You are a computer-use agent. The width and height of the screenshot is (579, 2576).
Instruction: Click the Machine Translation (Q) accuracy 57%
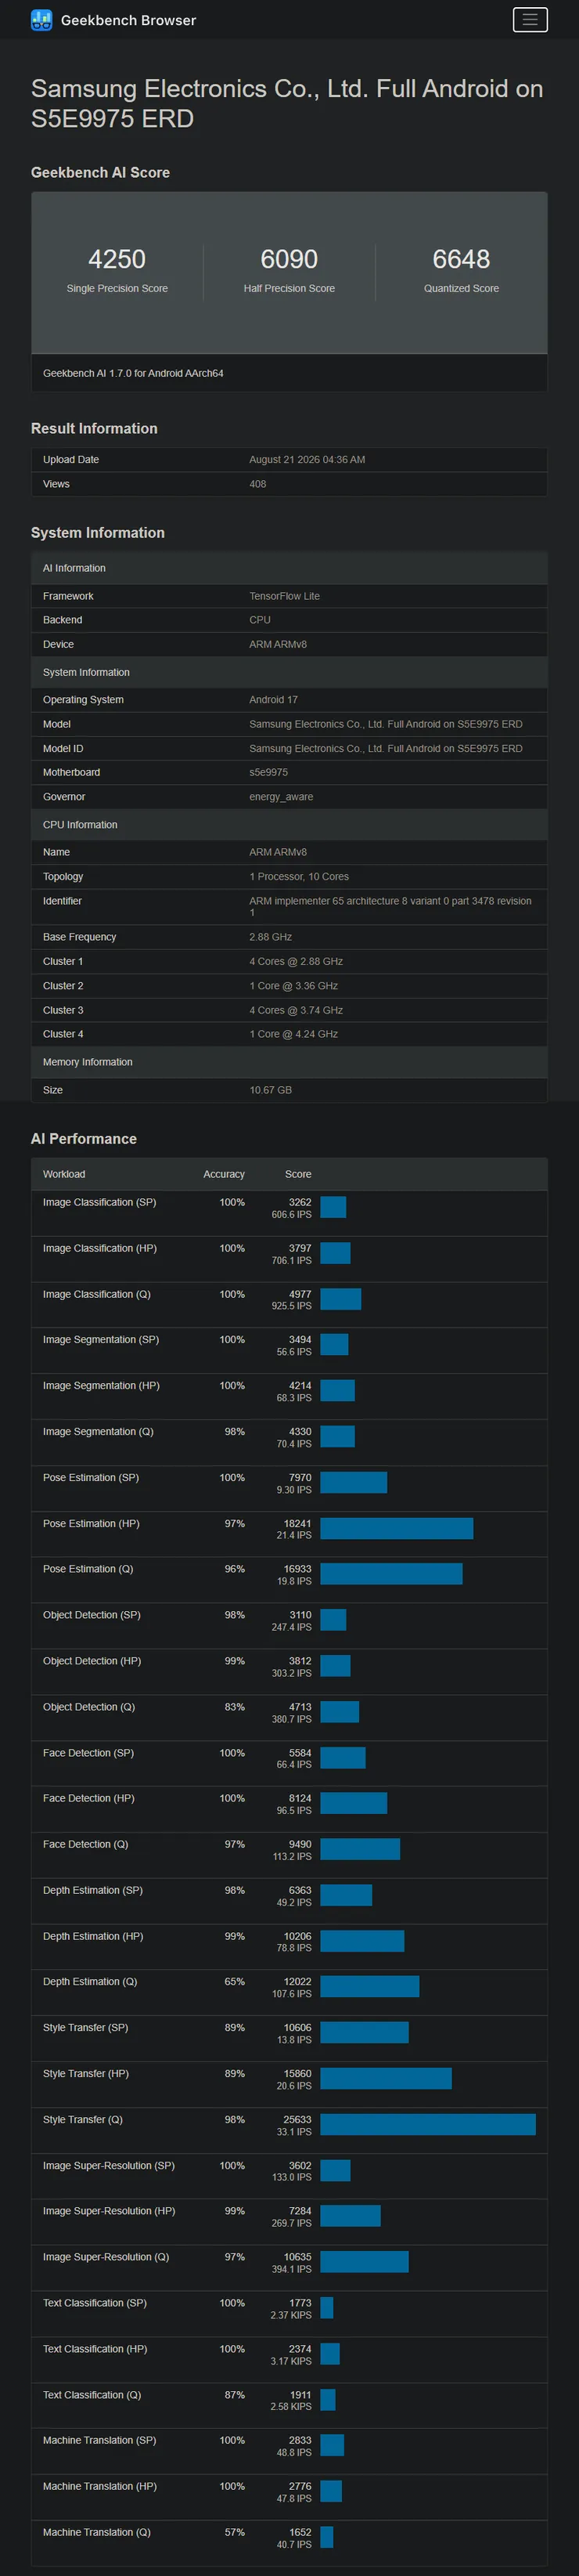click(235, 2532)
